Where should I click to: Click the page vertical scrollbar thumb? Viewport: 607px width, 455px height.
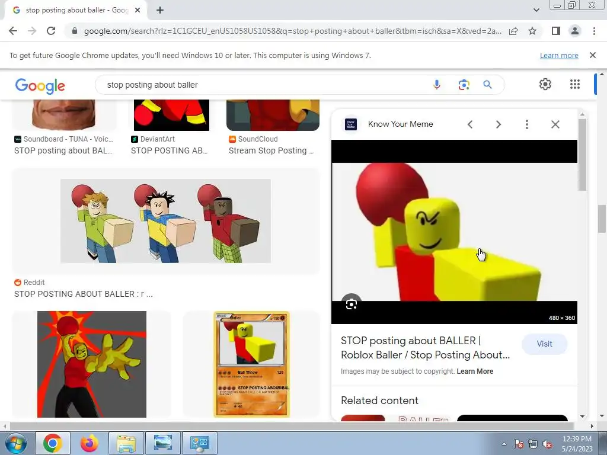(602, 219)
